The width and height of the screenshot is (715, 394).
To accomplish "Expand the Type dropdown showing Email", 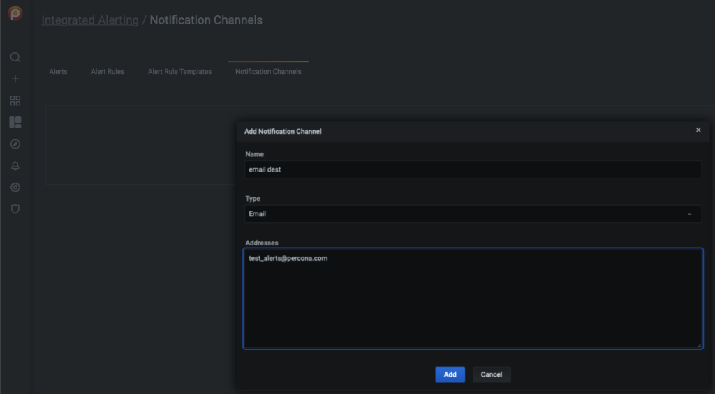I will (473, 214).
